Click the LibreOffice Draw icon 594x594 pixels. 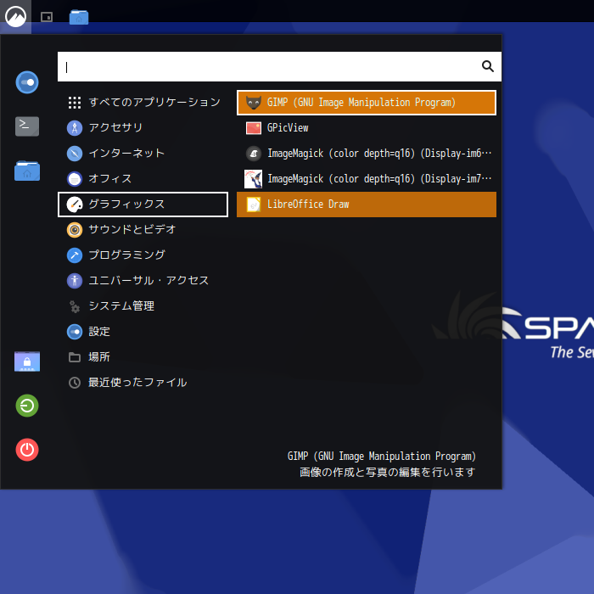254,205
